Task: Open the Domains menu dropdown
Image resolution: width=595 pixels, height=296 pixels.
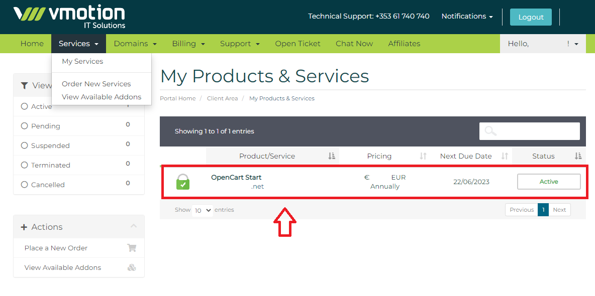Action: pos(135,44)
